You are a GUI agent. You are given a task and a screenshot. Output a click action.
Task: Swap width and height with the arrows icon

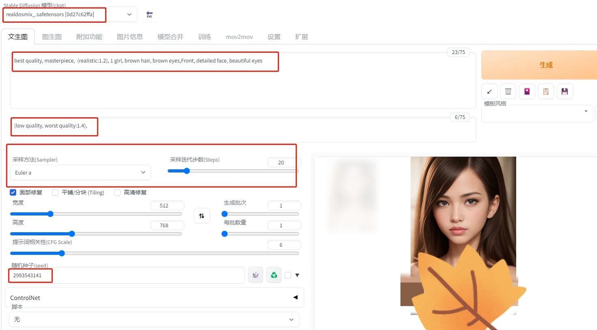click(201, 216)
